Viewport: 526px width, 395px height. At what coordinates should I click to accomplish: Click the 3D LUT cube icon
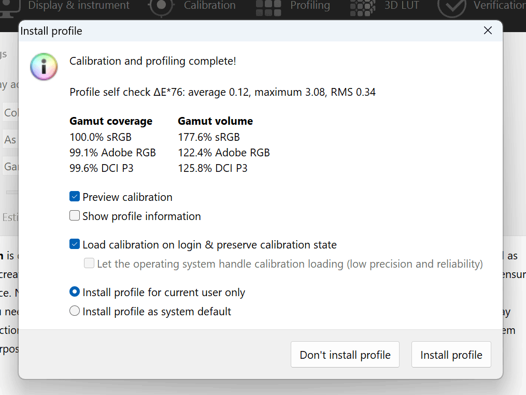[363, 7]
